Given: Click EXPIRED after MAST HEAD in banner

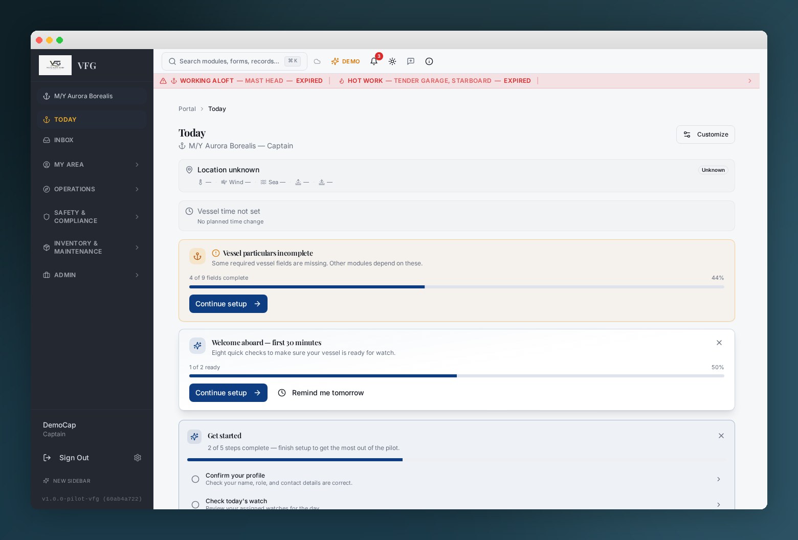Looking at the screenshot, I should (x=309, y=81).
